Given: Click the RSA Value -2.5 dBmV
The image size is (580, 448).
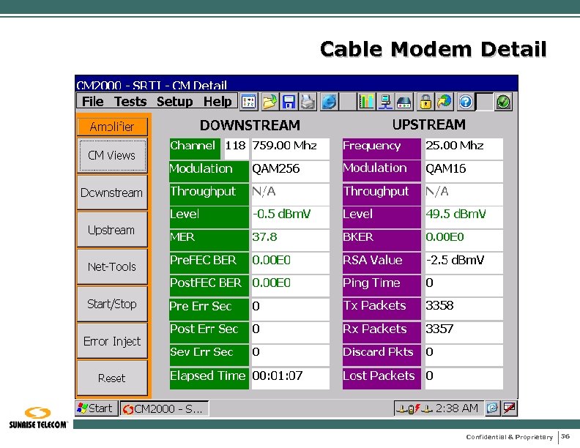Looking at the screenshot, I should coord(464,263).
